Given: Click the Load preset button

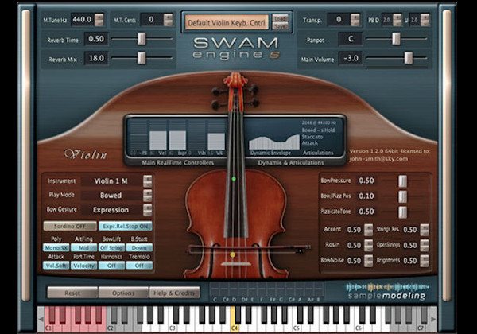Looking at the screenshot, I should click(280, 18).
